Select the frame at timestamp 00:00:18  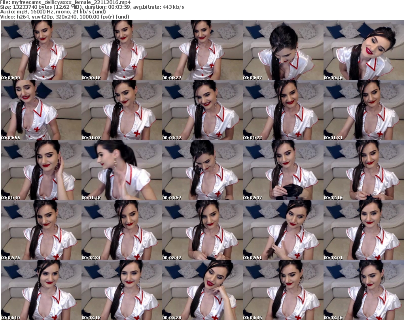121,50
